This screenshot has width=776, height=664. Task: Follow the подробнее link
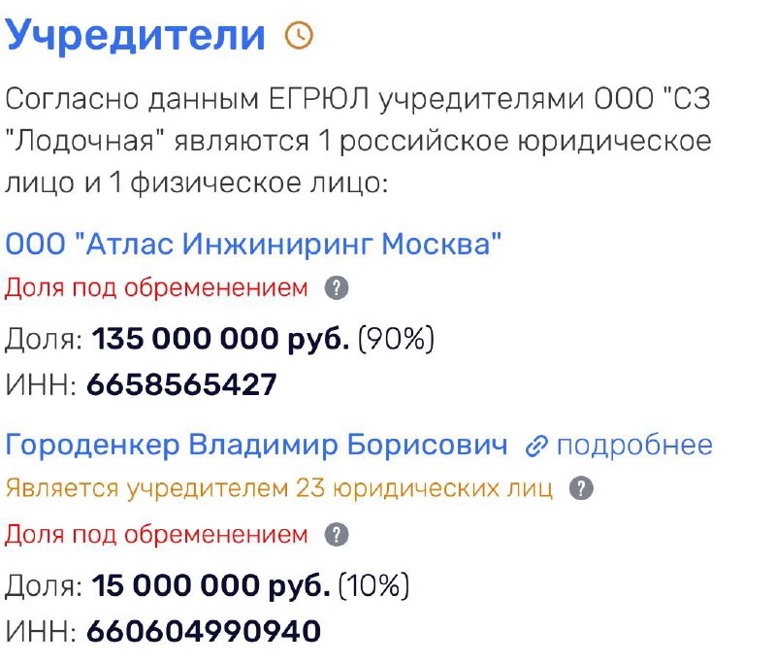634,446
